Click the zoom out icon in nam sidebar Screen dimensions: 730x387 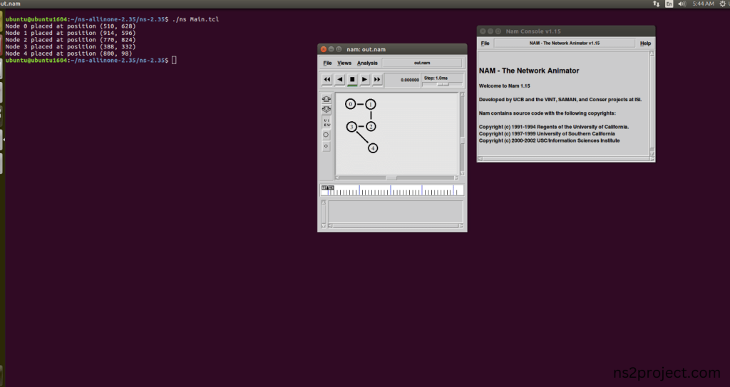(x=327, y=110)
